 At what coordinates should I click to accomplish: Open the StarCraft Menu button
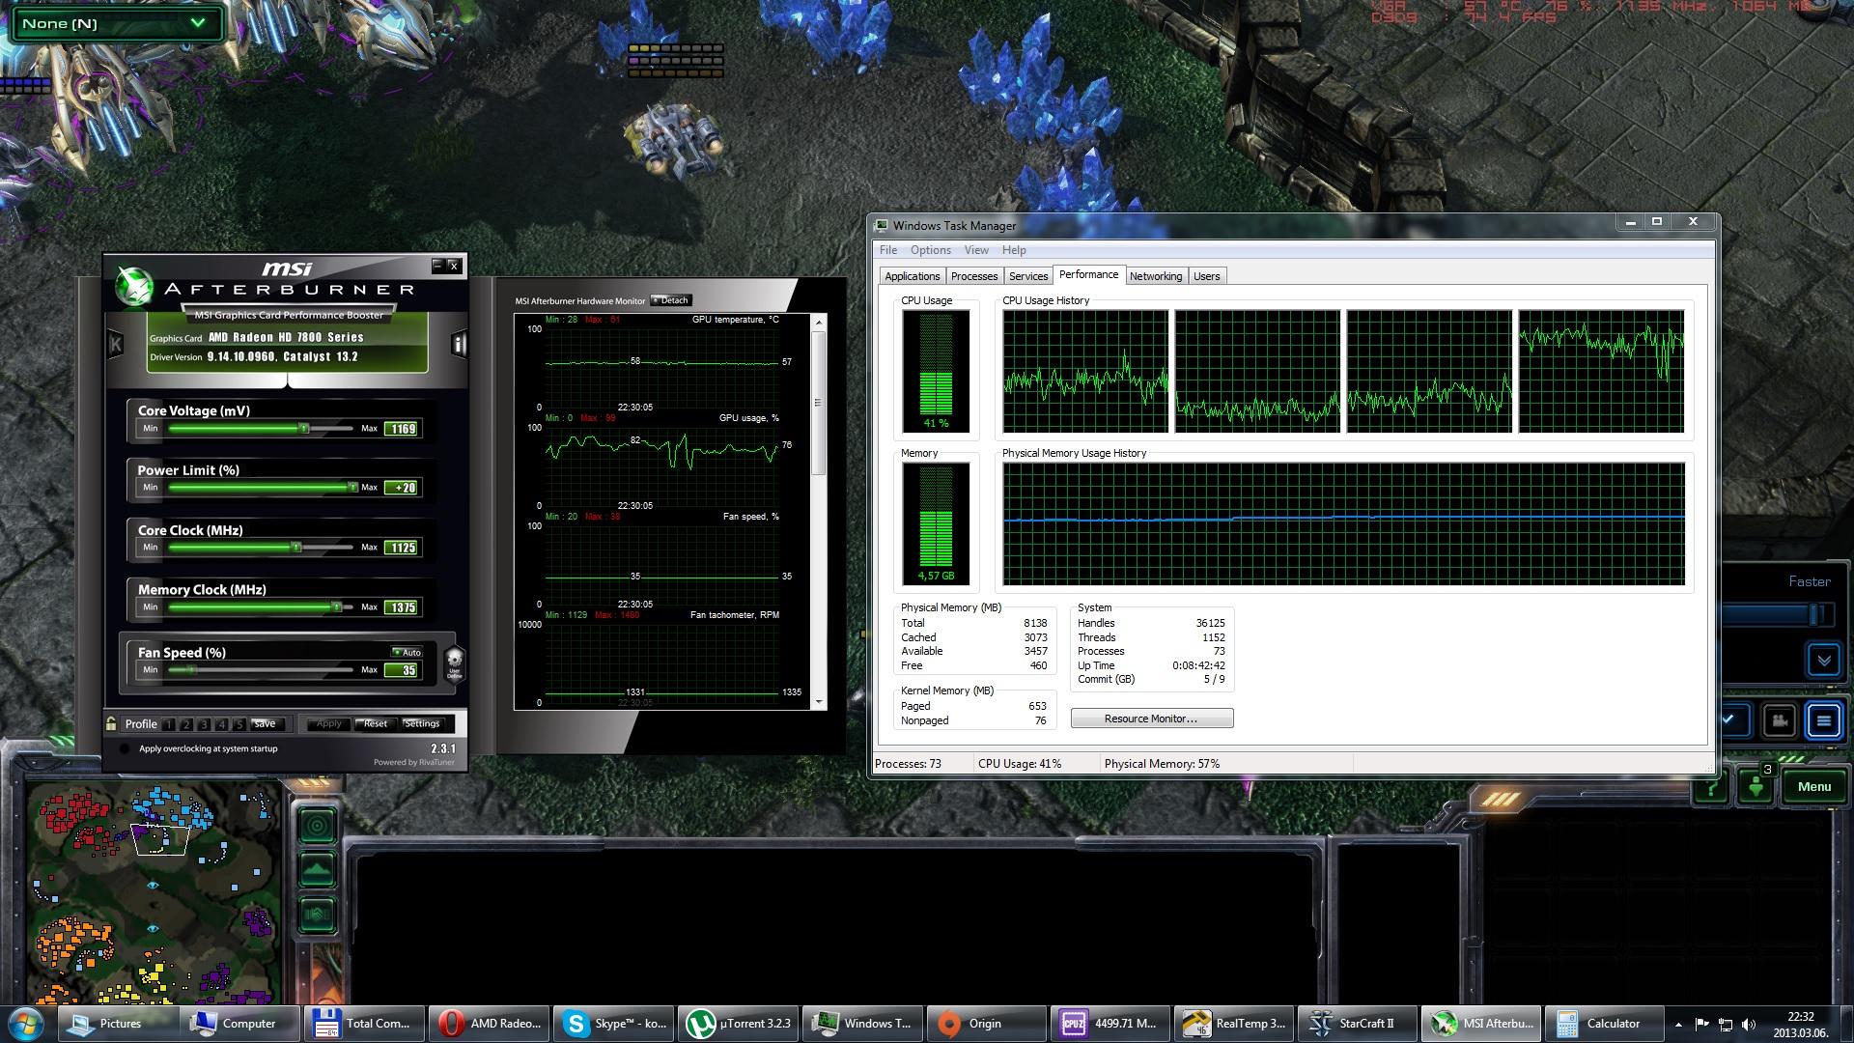(1813, 787)
